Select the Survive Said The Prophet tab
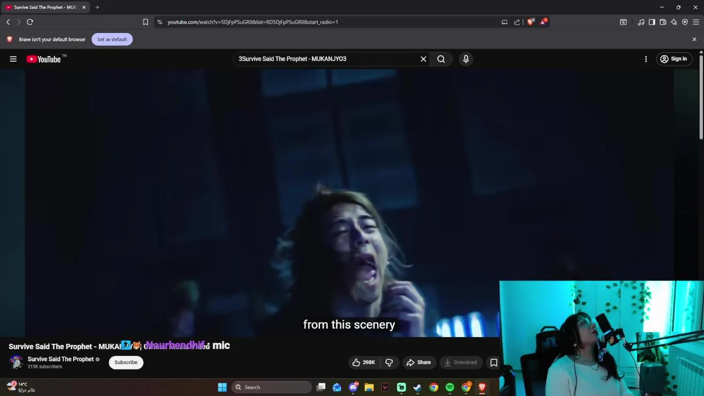This screenshot has width=704, height=396. pyautogui.click(x=44, y=7)
